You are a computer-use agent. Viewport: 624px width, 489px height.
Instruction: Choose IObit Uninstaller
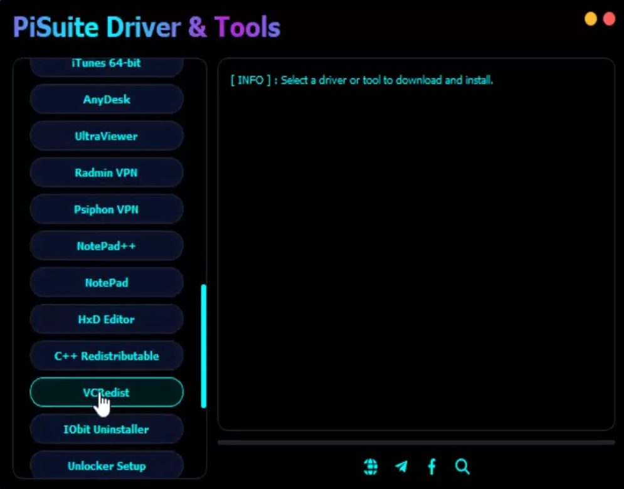107,429
